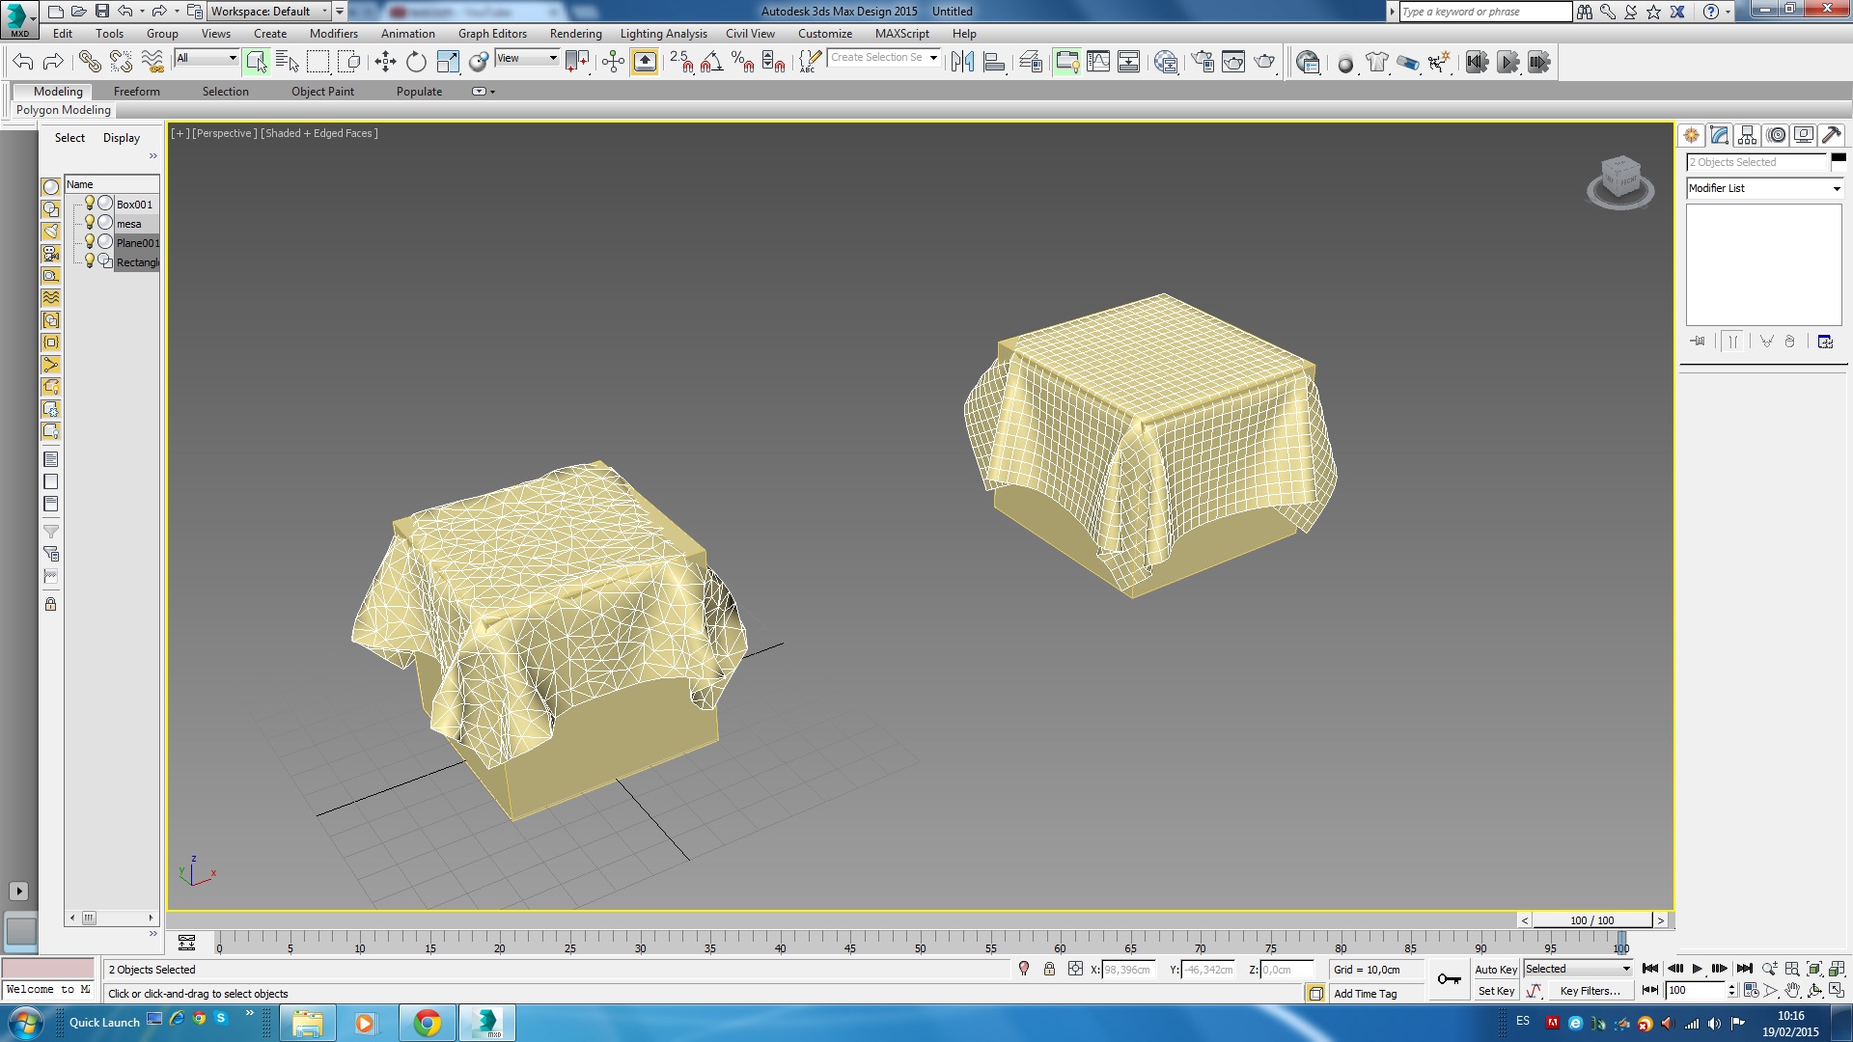
Task: Click the Set Key button
Action: [x=1495, y=991]
